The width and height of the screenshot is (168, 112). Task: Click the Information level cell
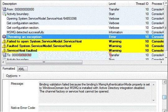[116, 32]
